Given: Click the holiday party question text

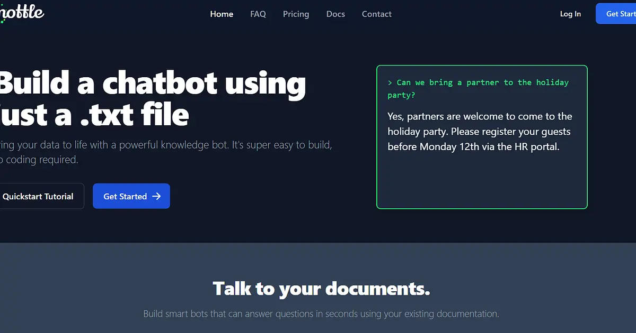Looking at the screenshot, I should (x=478, y=89).
